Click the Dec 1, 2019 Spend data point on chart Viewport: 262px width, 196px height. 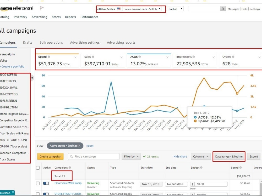237,94
